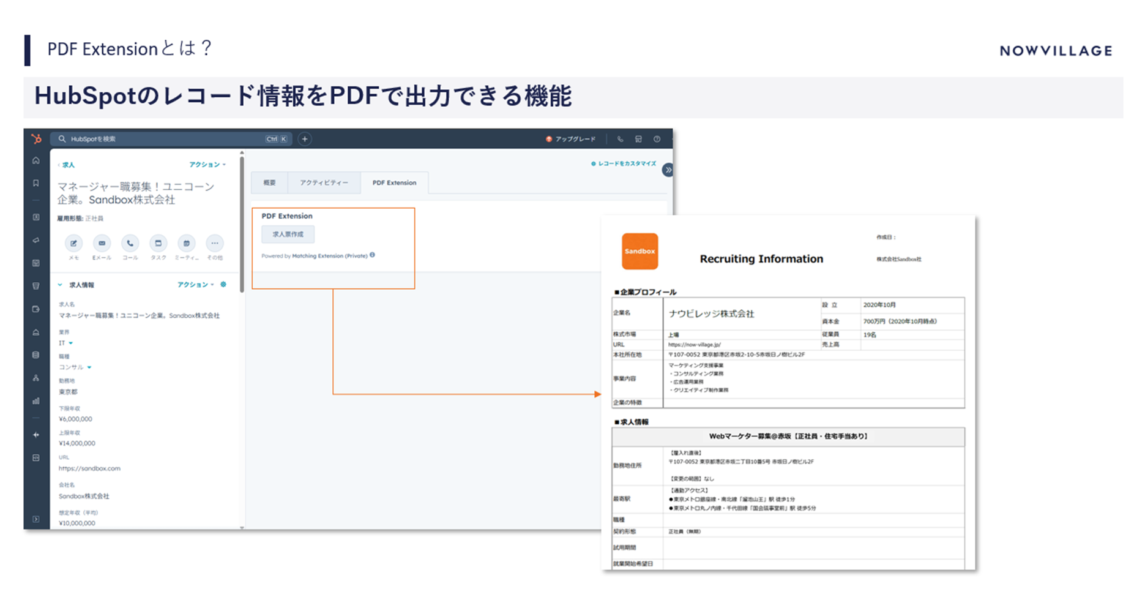Click the ナウビレッジ株式会社 company name in PDF
Screen dimensions: 1145x608
coord(712,313)
